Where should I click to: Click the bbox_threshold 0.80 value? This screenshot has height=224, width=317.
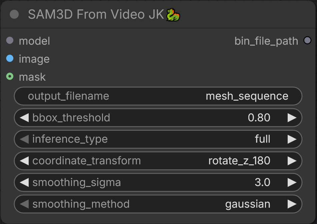point(259,118)
